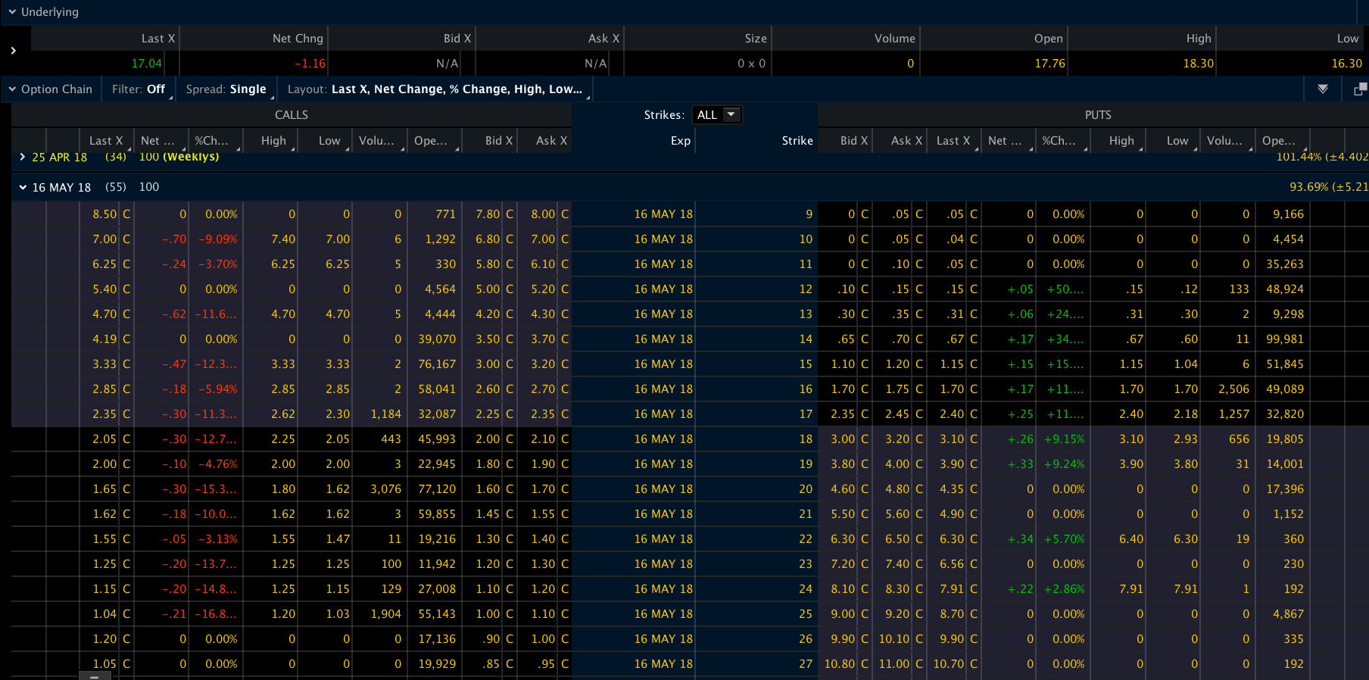Select the 1.70 bid for strike 16 put
The width and height of the screenshot is (1369, 680).
pyautogui.click(x=843, y=389)
